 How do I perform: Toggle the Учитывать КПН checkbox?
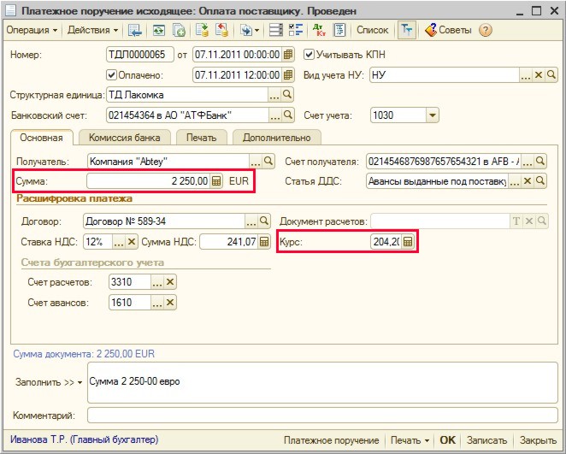click(310, 55)
